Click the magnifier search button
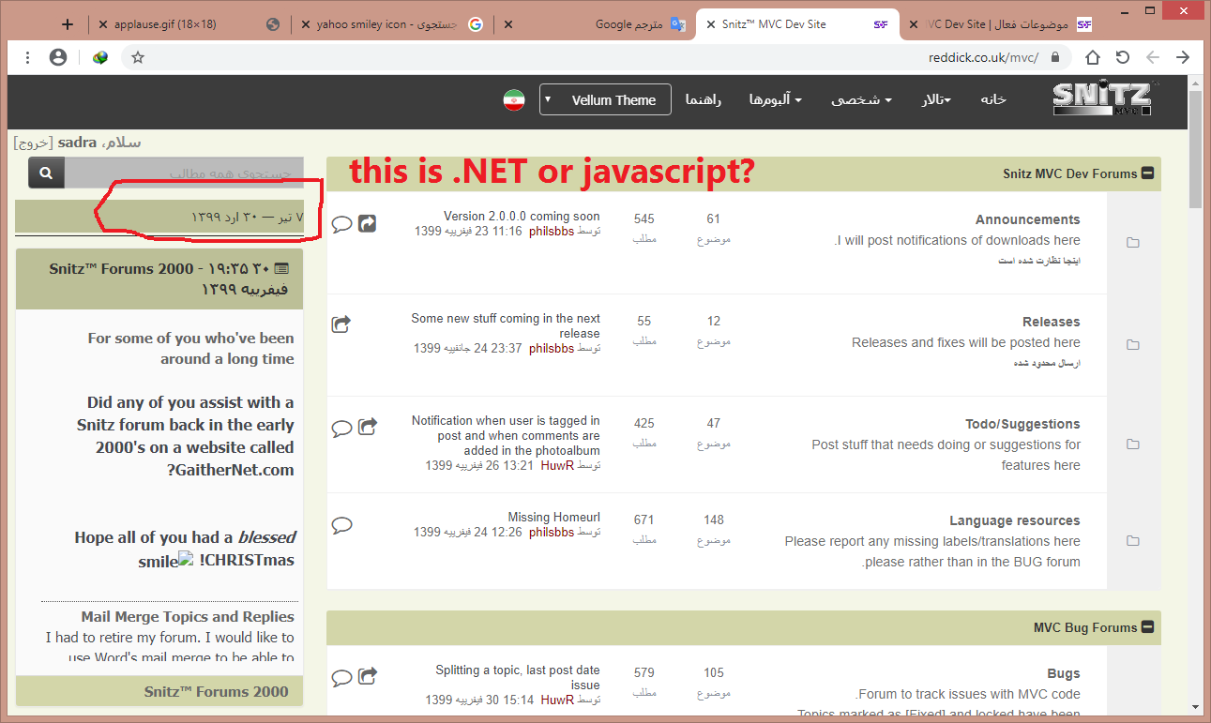This screenshot has width=1211, height=723. click(x=46, y=173)
